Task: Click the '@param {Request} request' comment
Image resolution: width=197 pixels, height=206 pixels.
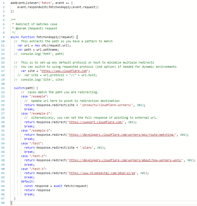Action: 37,28
